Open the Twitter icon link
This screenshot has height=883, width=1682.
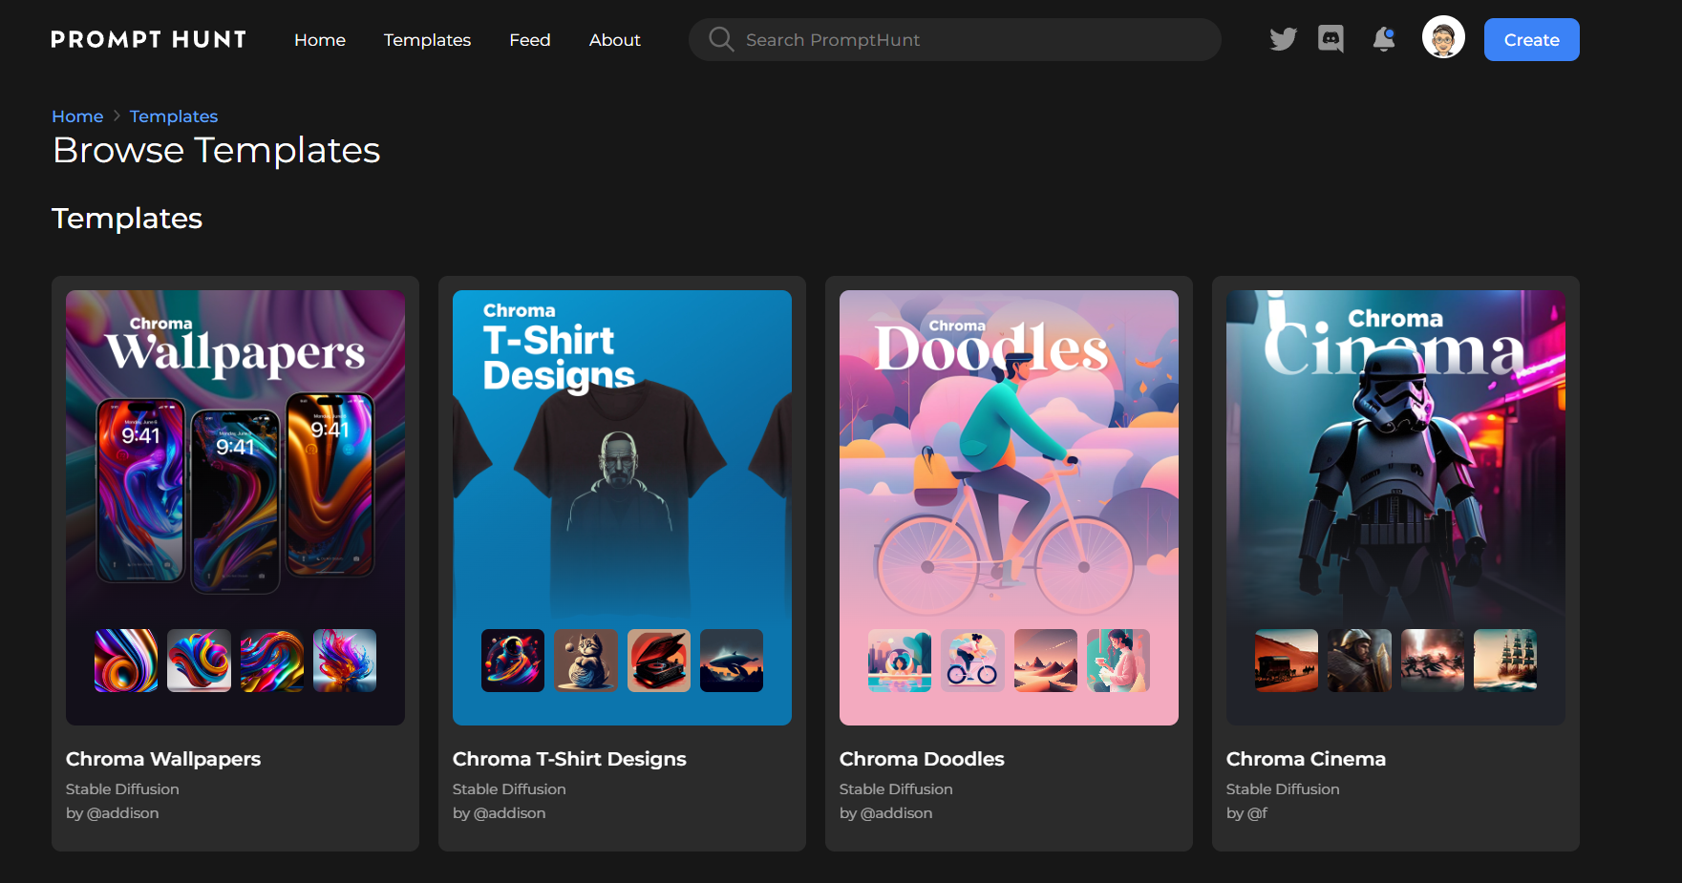pos(1283,39)
